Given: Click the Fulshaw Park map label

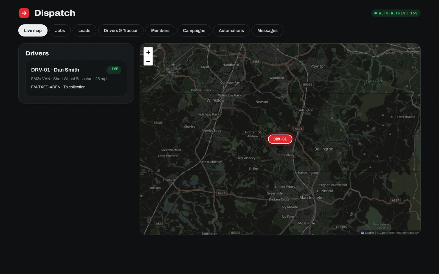Looking at the screenshot, I should [209, 114].
